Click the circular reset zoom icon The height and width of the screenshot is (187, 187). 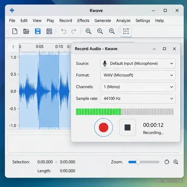167,162
